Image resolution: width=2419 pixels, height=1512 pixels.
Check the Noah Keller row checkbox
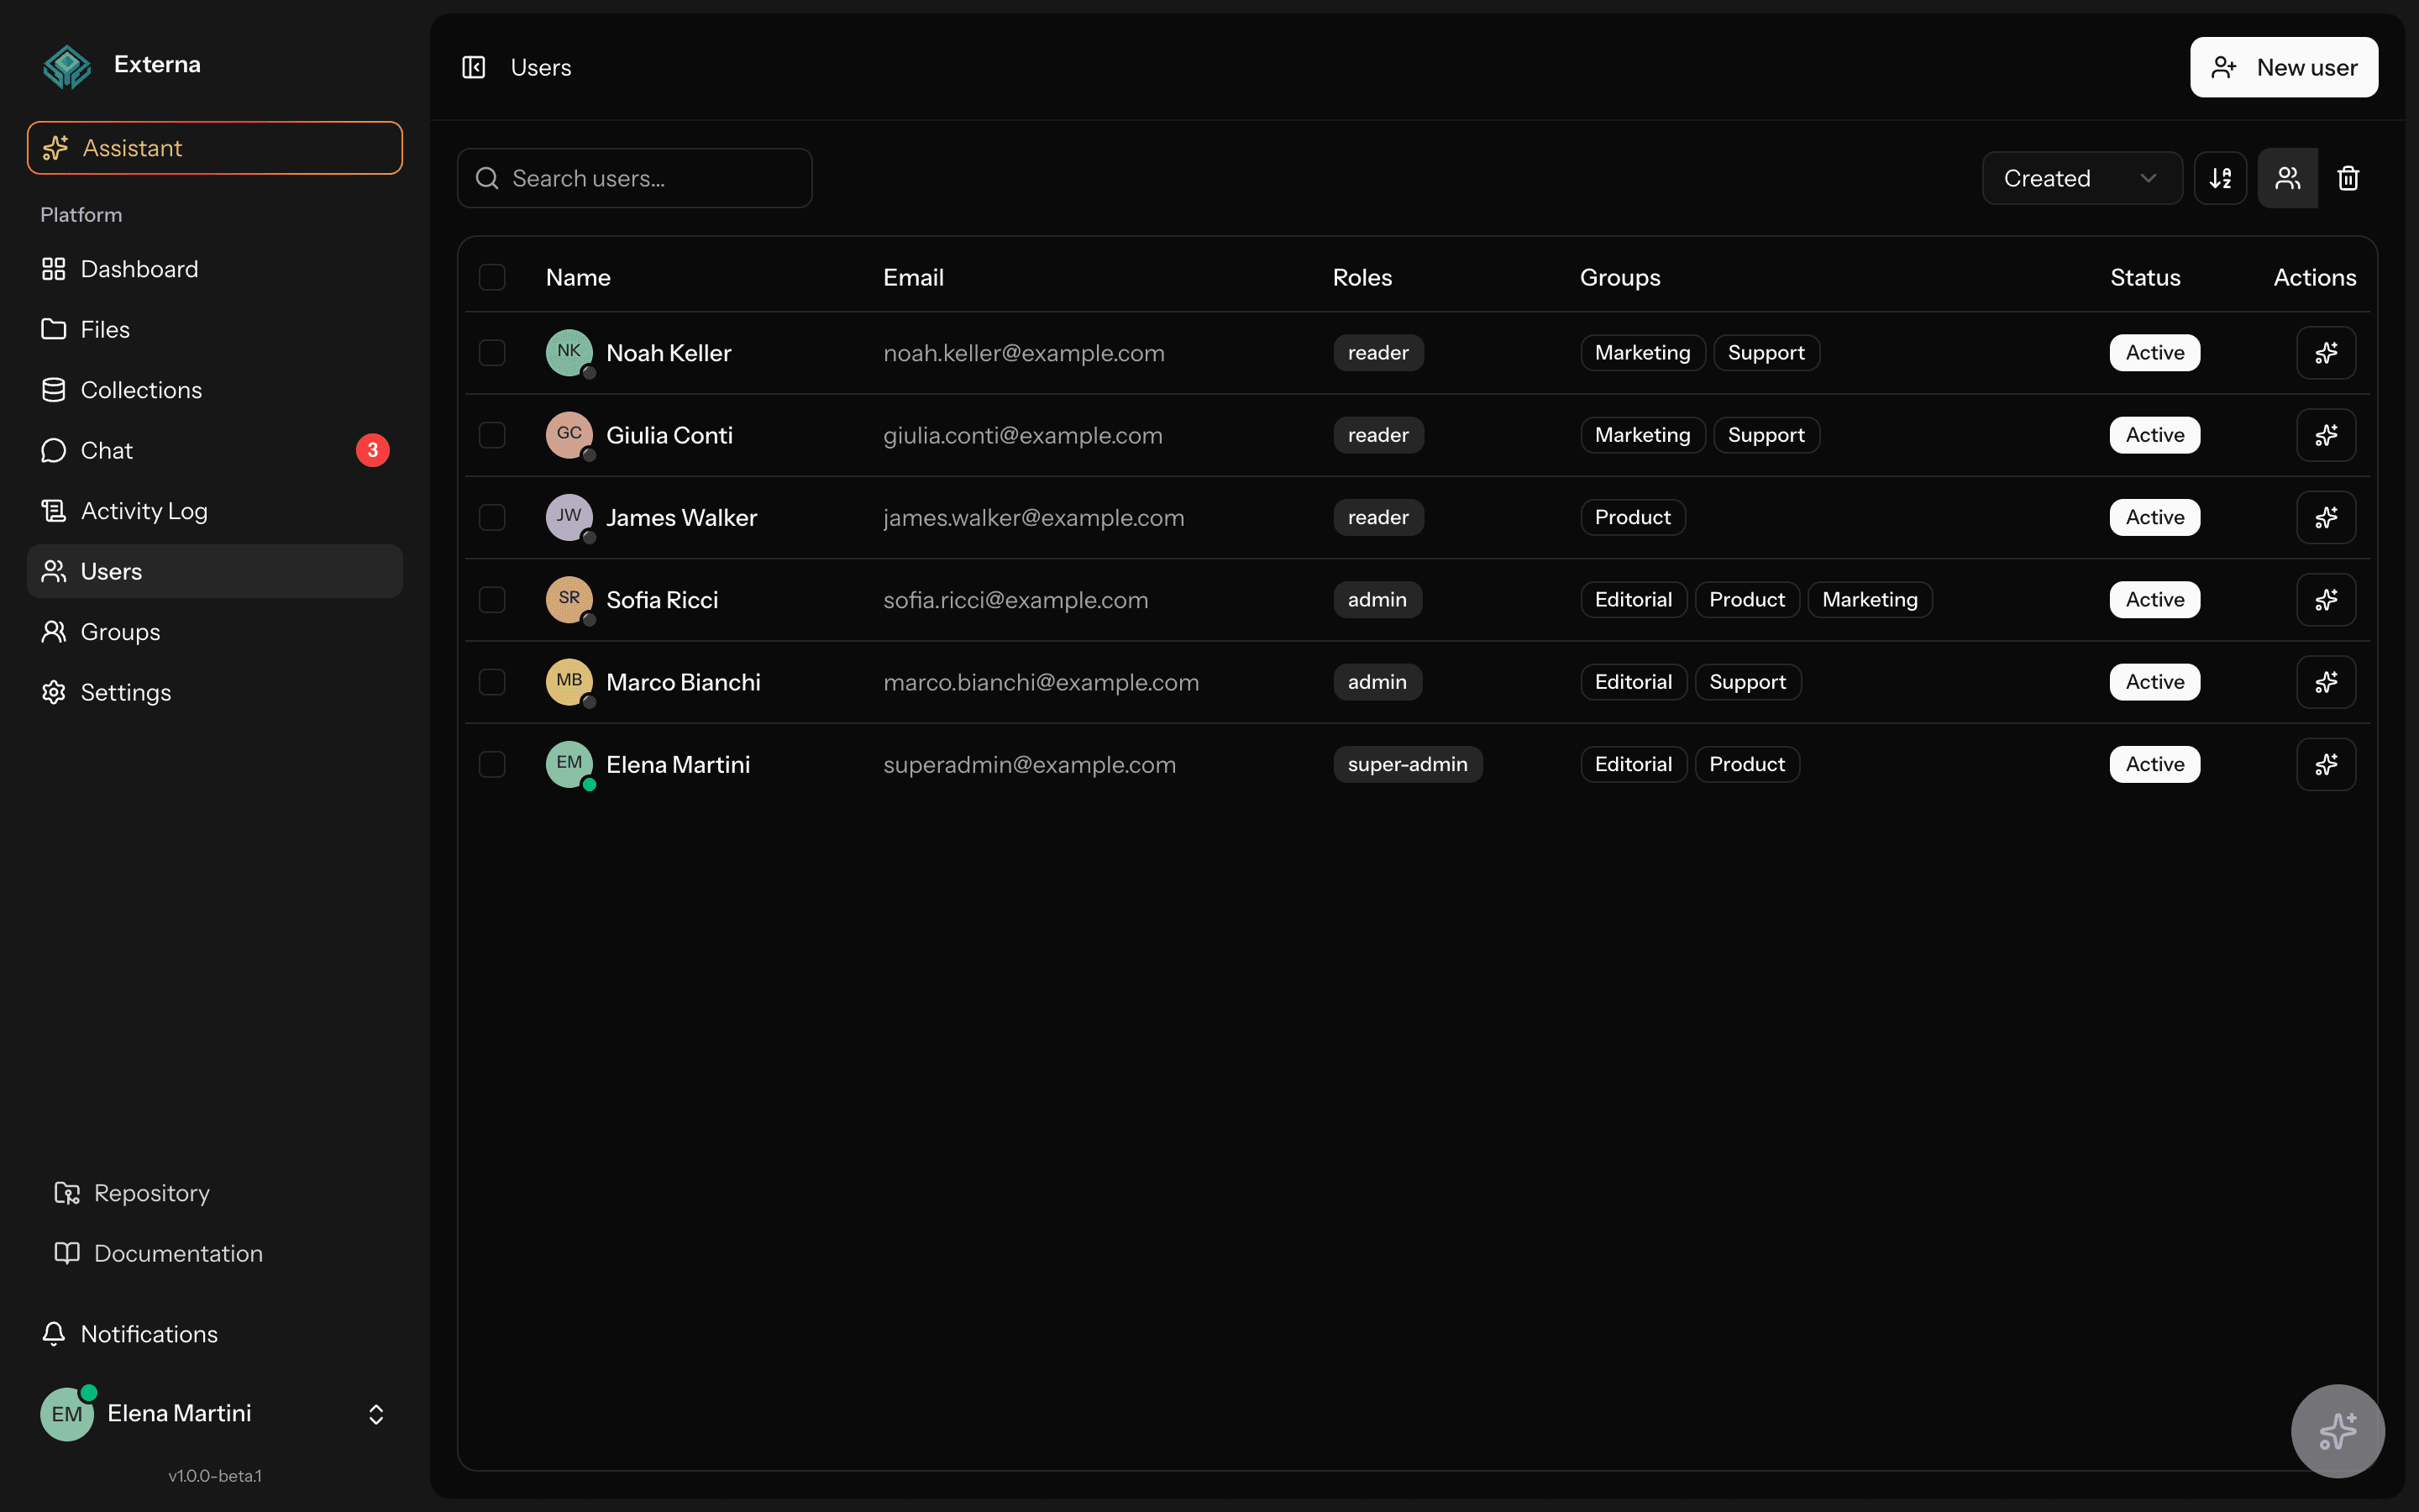click(492, 353)
